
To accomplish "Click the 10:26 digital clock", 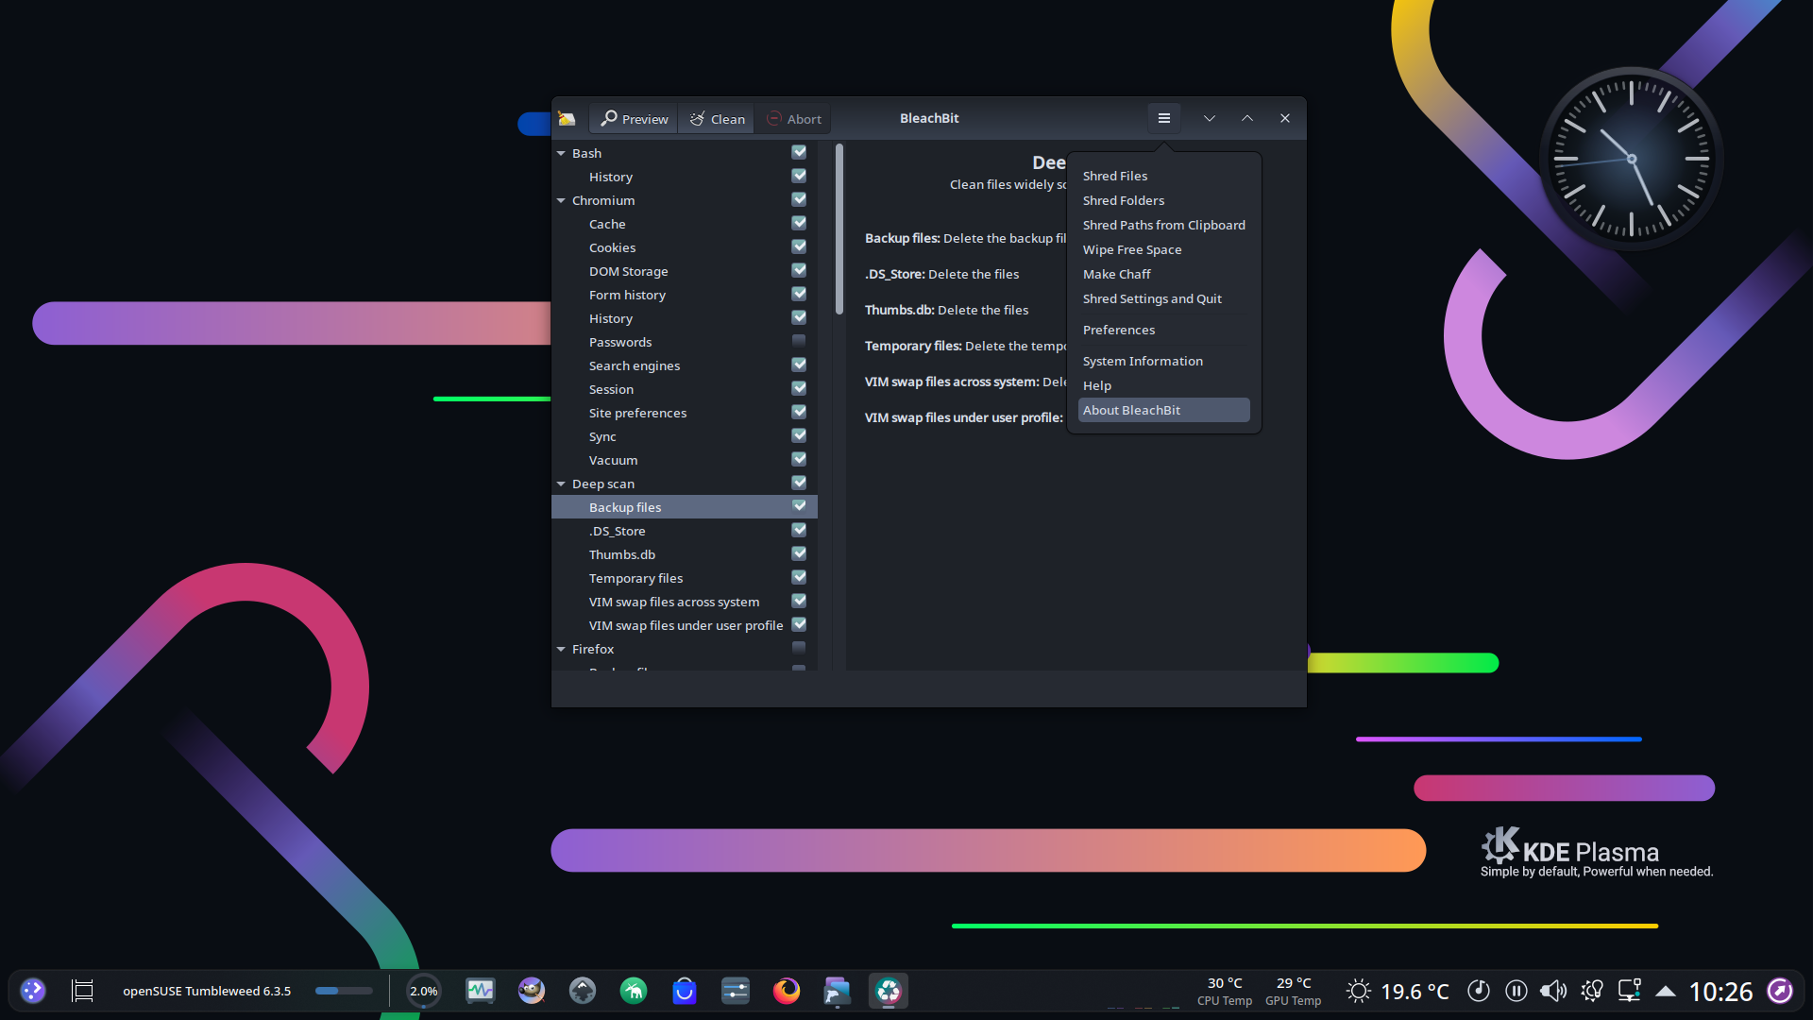I will tap(1720, 992).
